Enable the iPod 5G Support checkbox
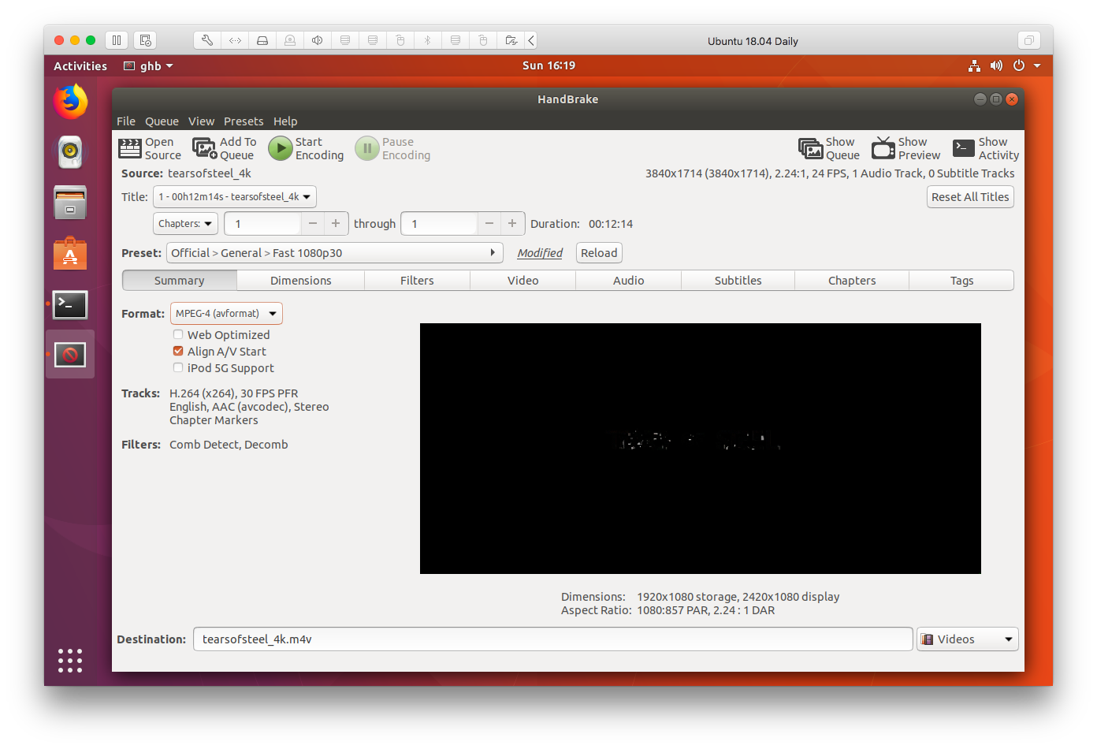 [x=178, y=367]
